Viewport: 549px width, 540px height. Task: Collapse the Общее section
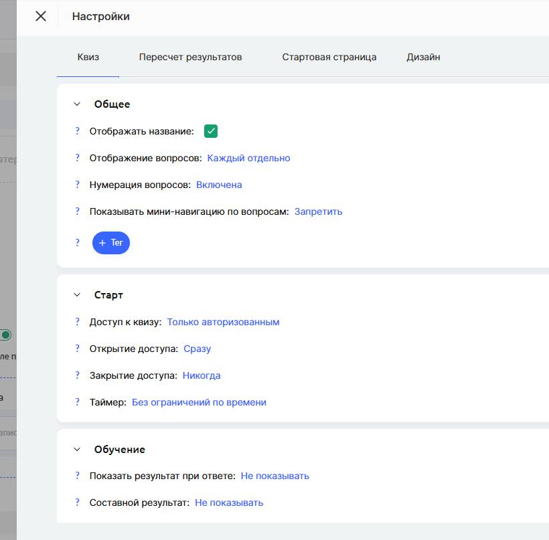(x=78, y=104)
